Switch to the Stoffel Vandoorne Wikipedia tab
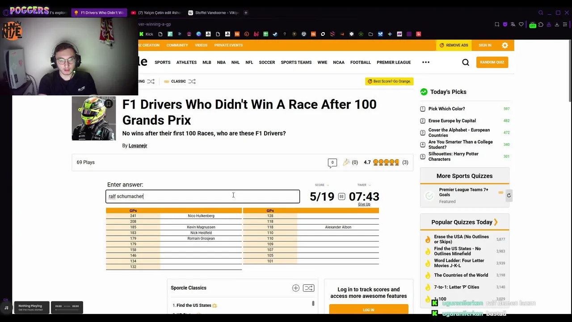Image resolution: width=572 pixels, height=322 pixels. coord(214,13)
